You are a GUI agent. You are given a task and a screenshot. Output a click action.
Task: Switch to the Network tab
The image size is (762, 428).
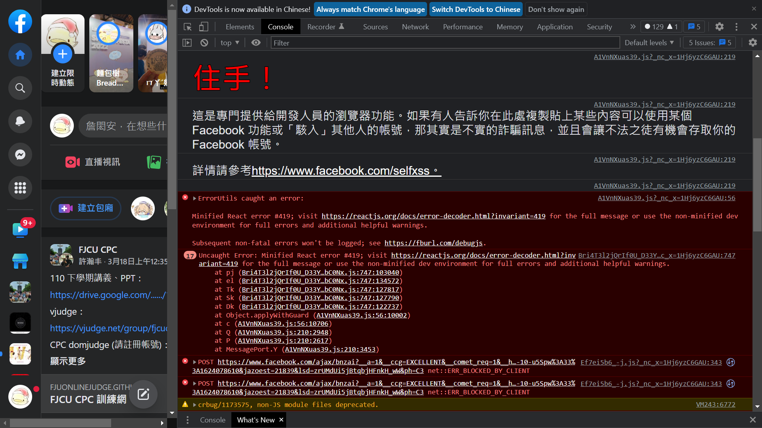click(x=415, y=27)
